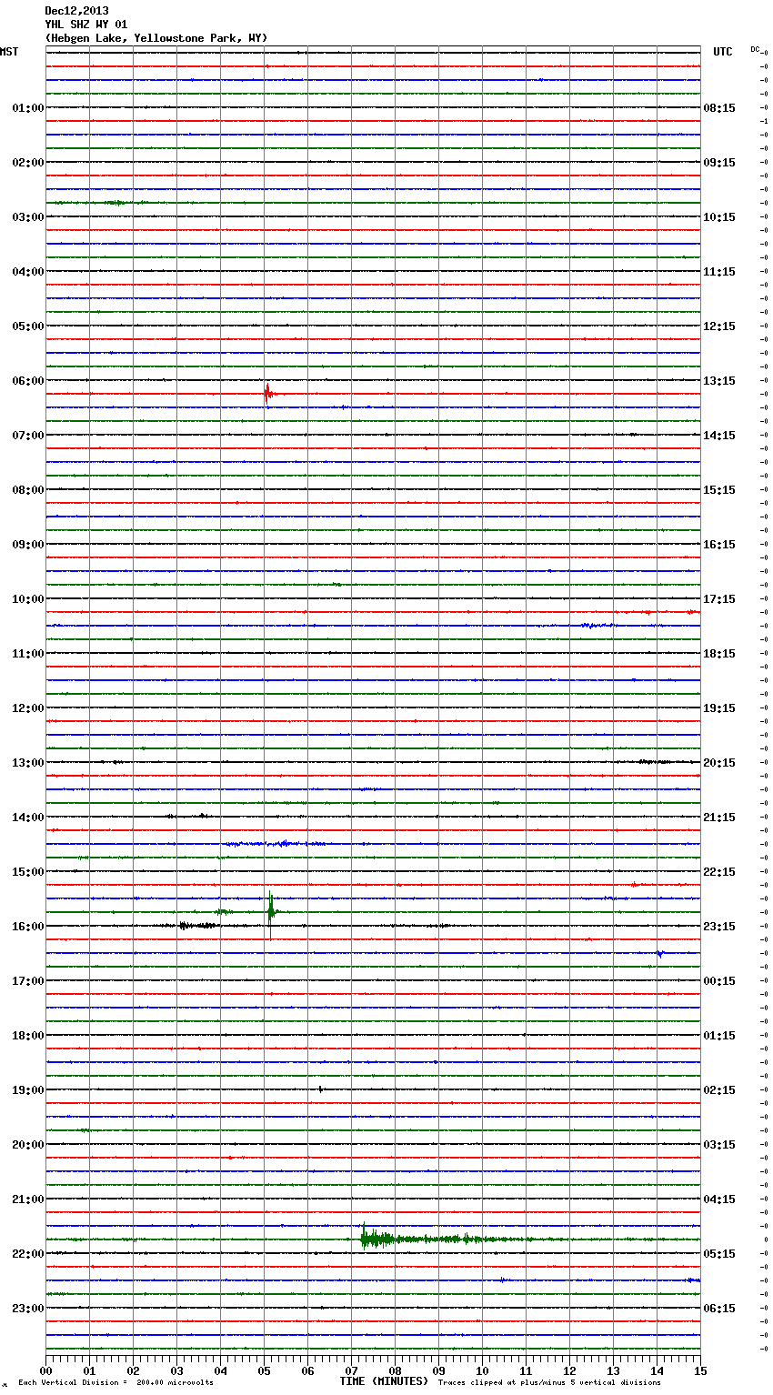Click the blue noise burst after 14:00
This screenshot has height=1395, width=773.
coord(276,844)
